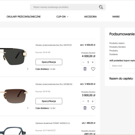Image resolution: width=135 pixels, height=135 pixels.
Task: Open the AKCESORIA menu item
Action: [90, 17]
